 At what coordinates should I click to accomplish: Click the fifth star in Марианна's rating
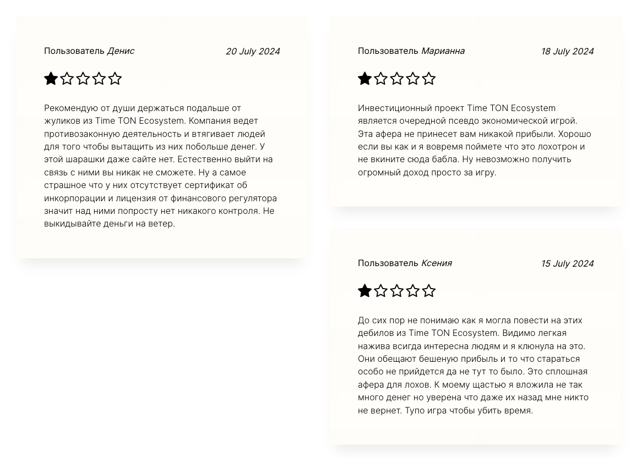[429, 78]
